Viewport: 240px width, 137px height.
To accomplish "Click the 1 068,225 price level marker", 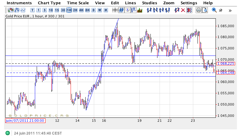I will tap(226, 63).
